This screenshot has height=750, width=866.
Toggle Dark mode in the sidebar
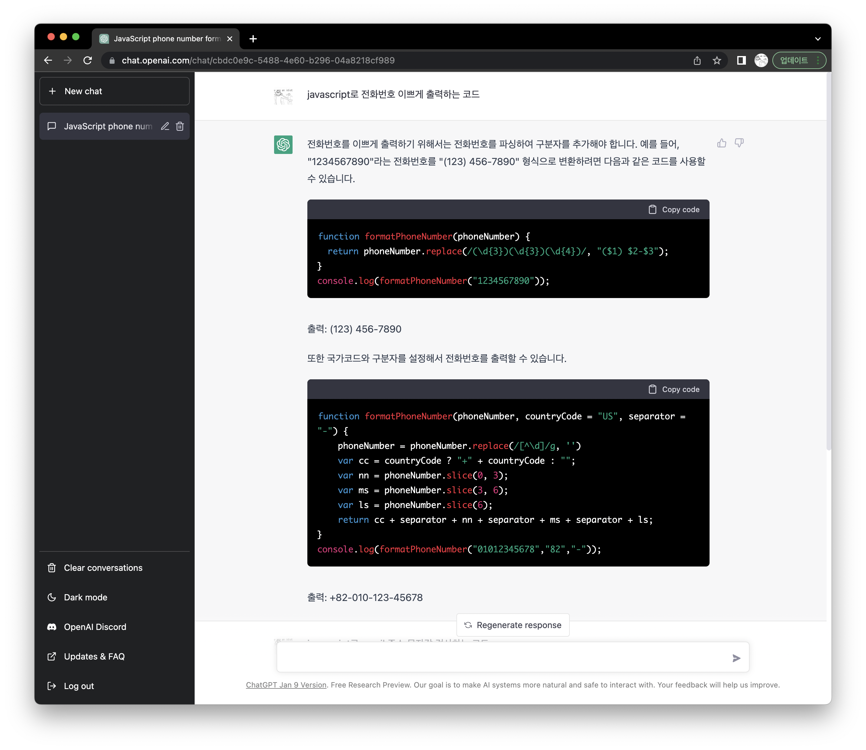[x=85, y=597]
